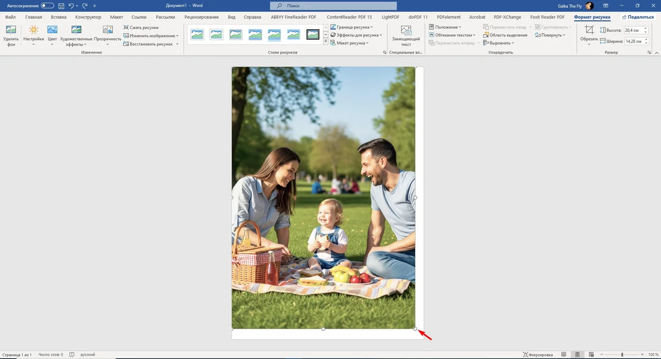Click Изменить изображение command
661x359 pixels.
pos(151,35)
